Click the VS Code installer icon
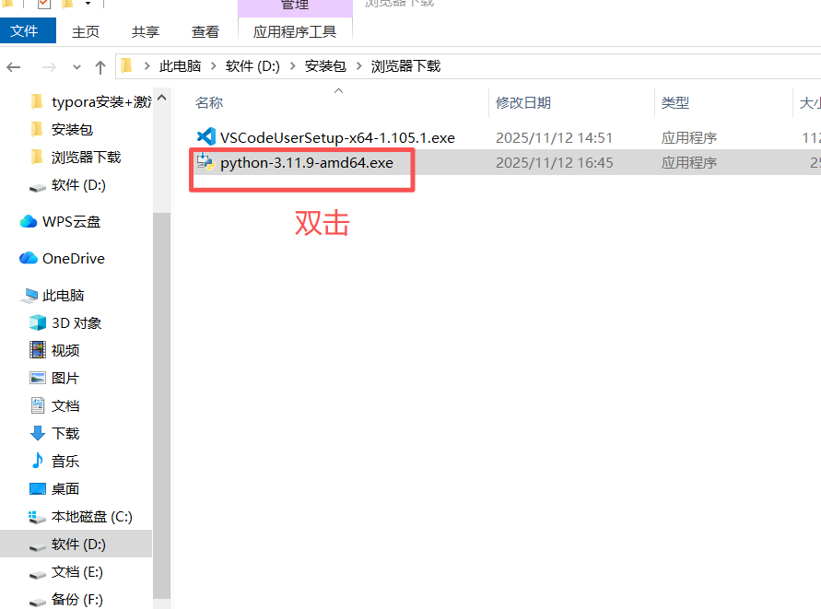 206,137
